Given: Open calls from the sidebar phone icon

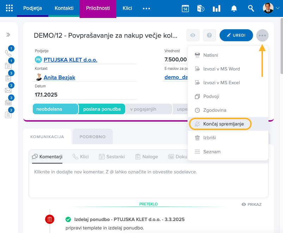Looking at the screenshot, I should click(8, 53).
